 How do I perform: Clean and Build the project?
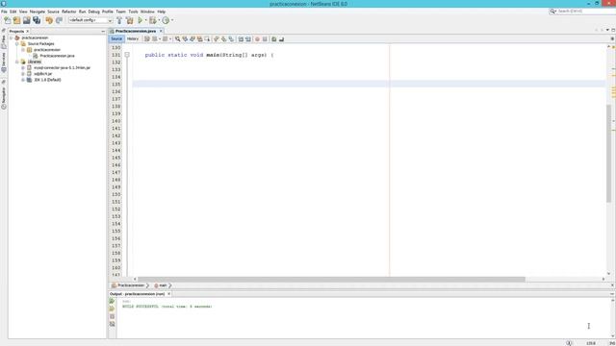[129, 20]
